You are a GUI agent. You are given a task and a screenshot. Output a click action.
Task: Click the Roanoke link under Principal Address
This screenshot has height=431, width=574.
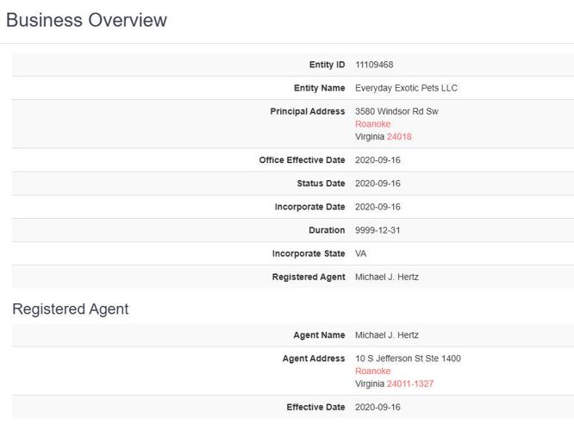(372, 124)
